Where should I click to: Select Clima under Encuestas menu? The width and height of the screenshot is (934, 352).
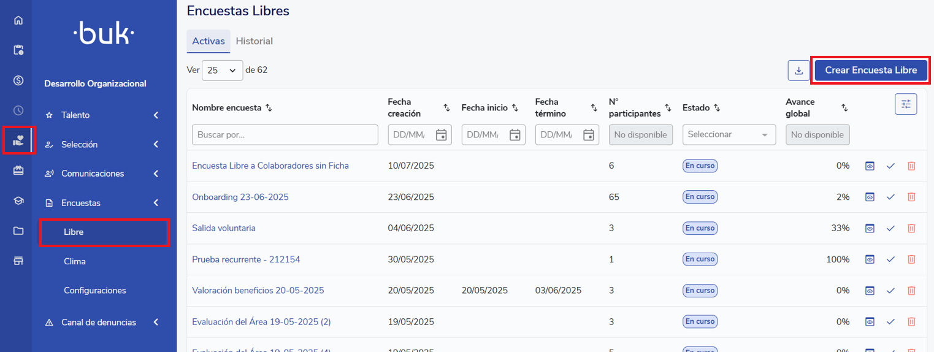pos(75,261)
